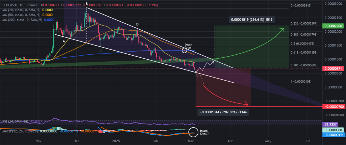Click 2025 on the time axis

(x=116, y=141)
